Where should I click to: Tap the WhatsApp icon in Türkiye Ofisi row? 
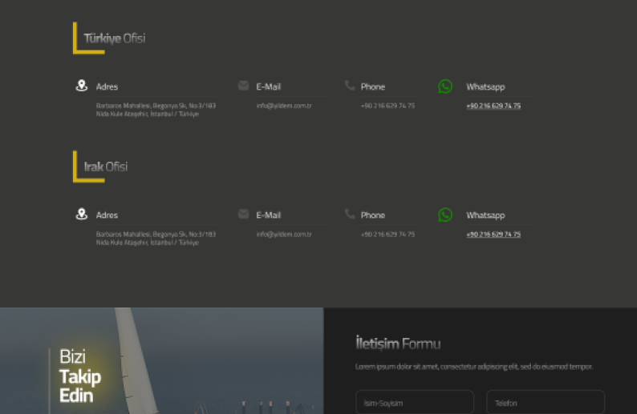pos(445,86)
